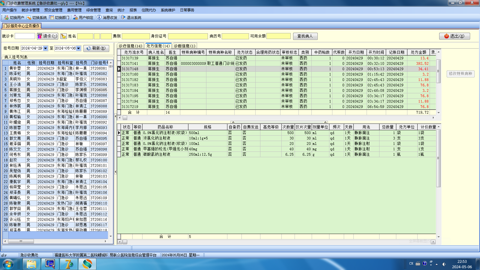Image resolution: width=480 pixels, height=270 pixels.
Task: Click the 切换部门 switch department icon
Action: pyautogui.click(x=52, y=18)
